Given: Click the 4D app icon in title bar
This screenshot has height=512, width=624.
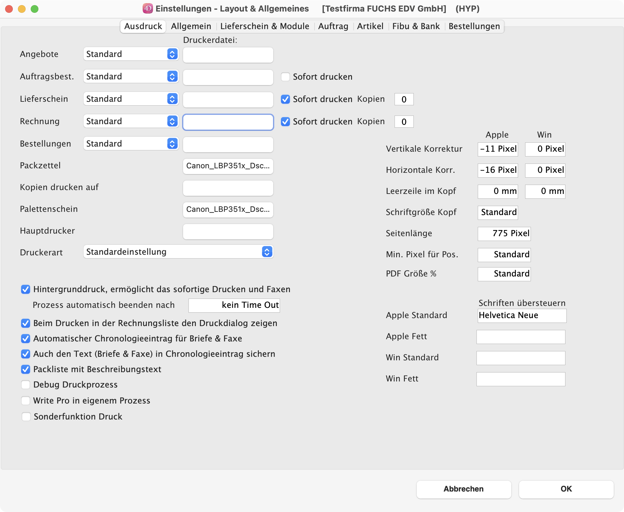Looking at the screenshot, I should click(148, 9).
